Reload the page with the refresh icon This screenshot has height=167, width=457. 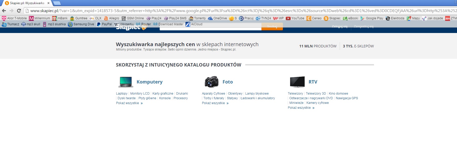pyautogui.click(x=19, y=11)
